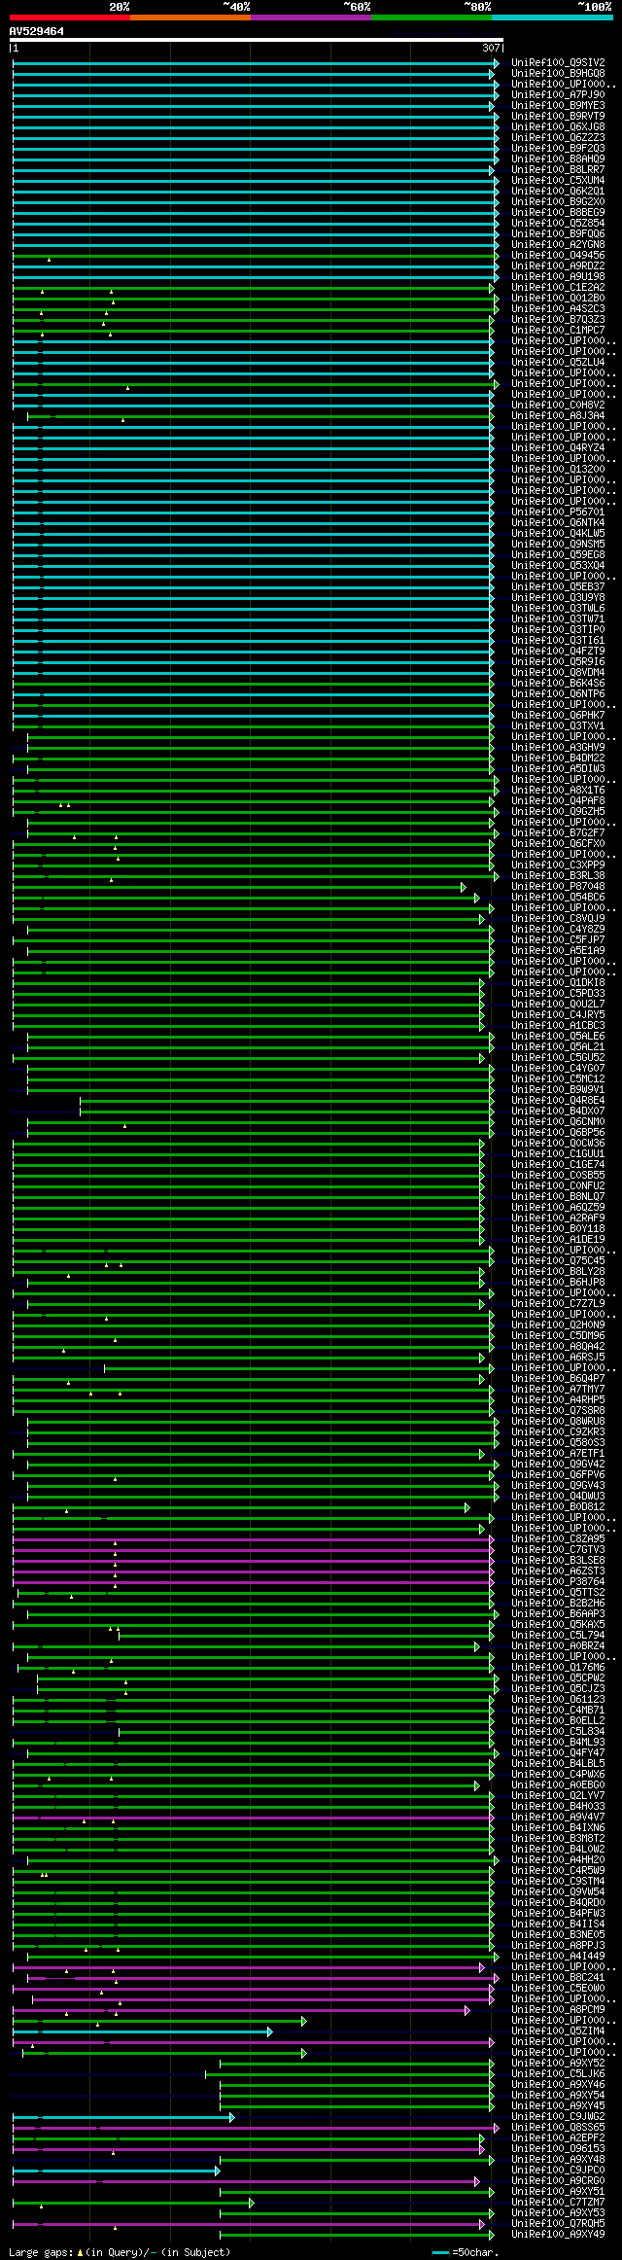Select the query name AV529464

(x=37, y=31)
